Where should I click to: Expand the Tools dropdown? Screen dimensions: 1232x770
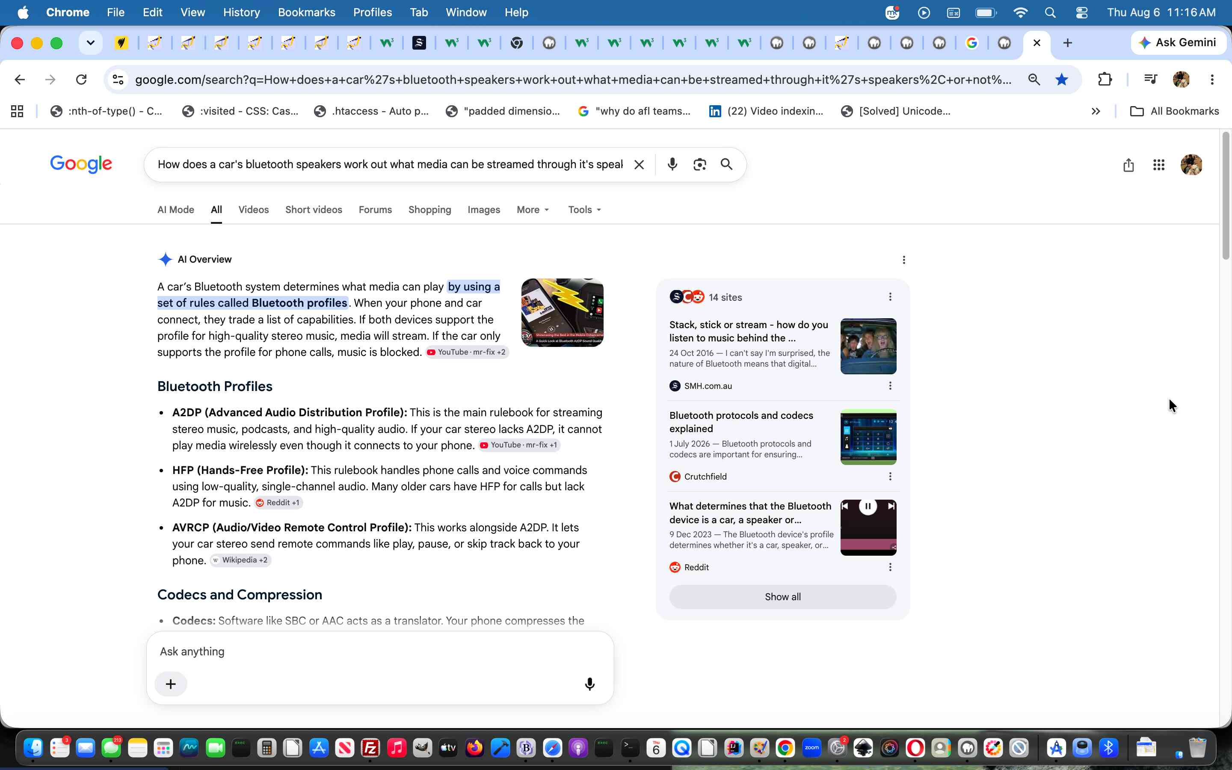(584, 210)
